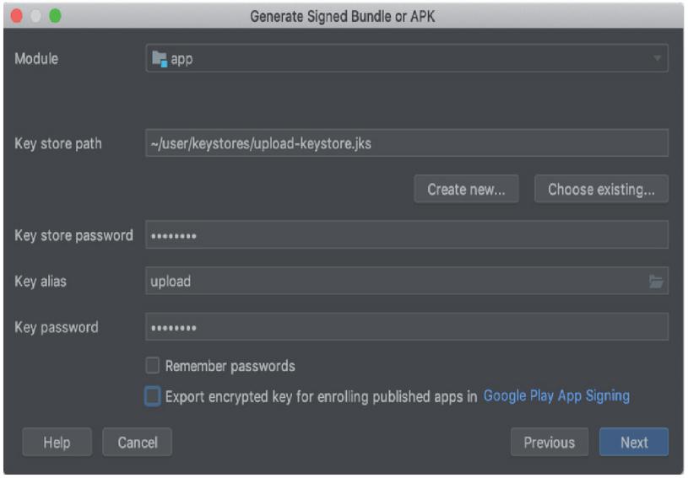
Task: Cancel the signing dialog
Action: pyautogui.click(x=138, y=442)
